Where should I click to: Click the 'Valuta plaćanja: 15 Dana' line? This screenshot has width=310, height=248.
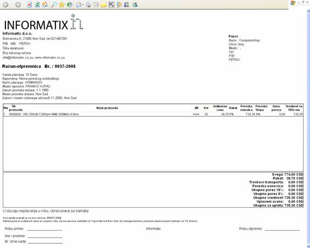click(20, 75)
